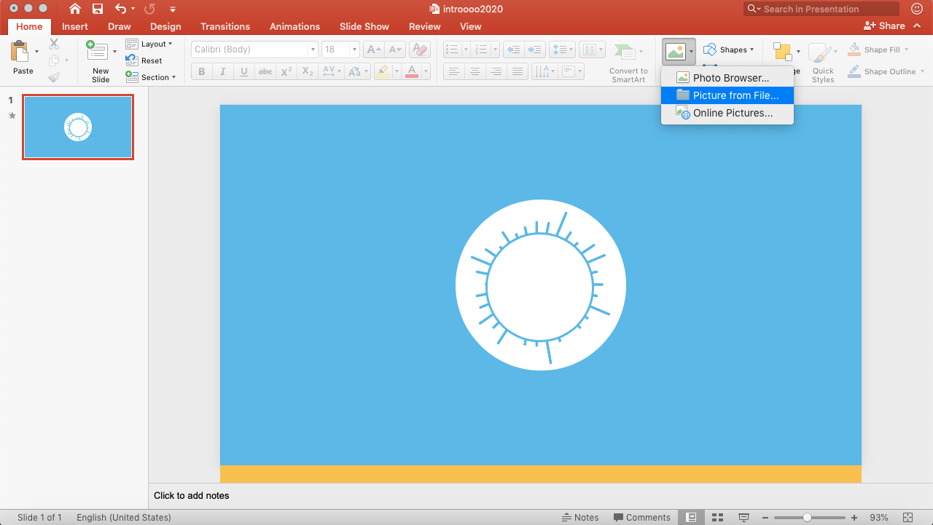Viewport: 933px width, 525px height.
Task: Click the New Slide icon
Action: [96, 51]
